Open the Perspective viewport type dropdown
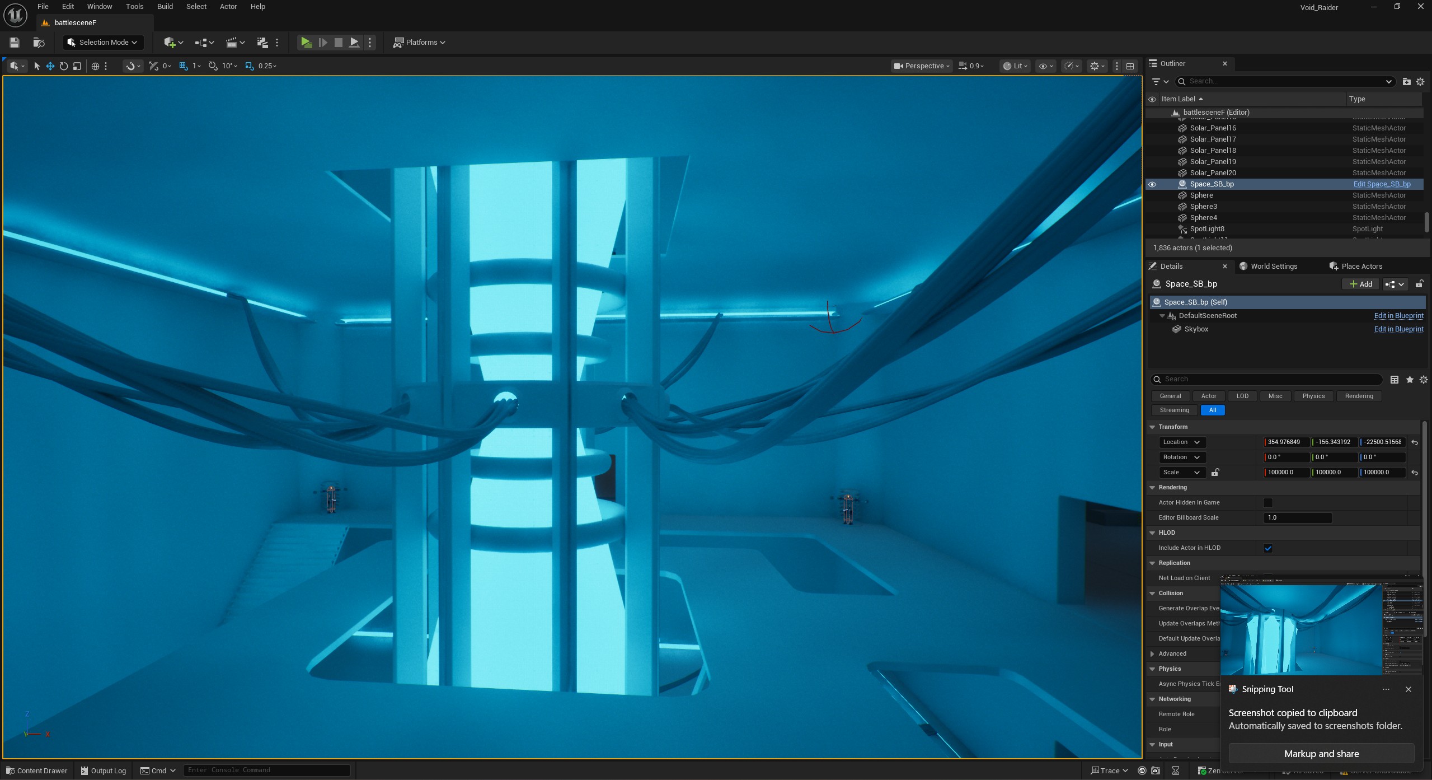The image size is (1432, 780). (922, 66)
